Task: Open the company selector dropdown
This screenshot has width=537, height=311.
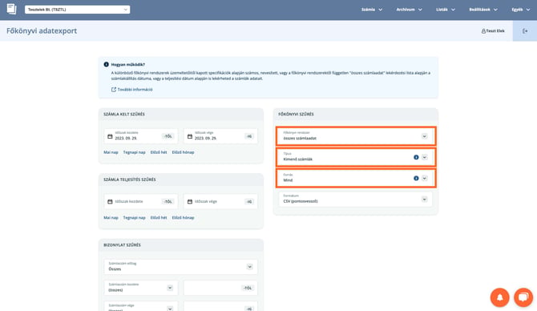Action: click(78, 10)
